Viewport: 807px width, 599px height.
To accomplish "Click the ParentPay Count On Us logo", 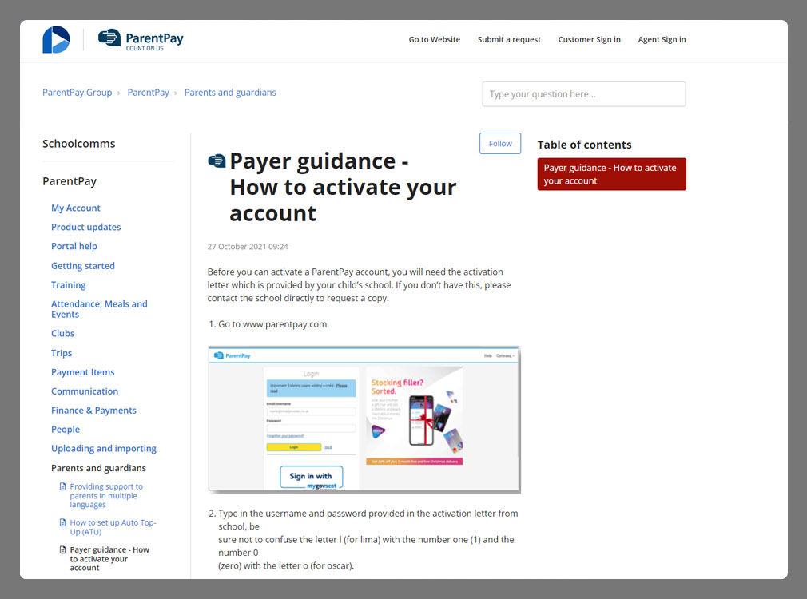I will pos(141,40).
